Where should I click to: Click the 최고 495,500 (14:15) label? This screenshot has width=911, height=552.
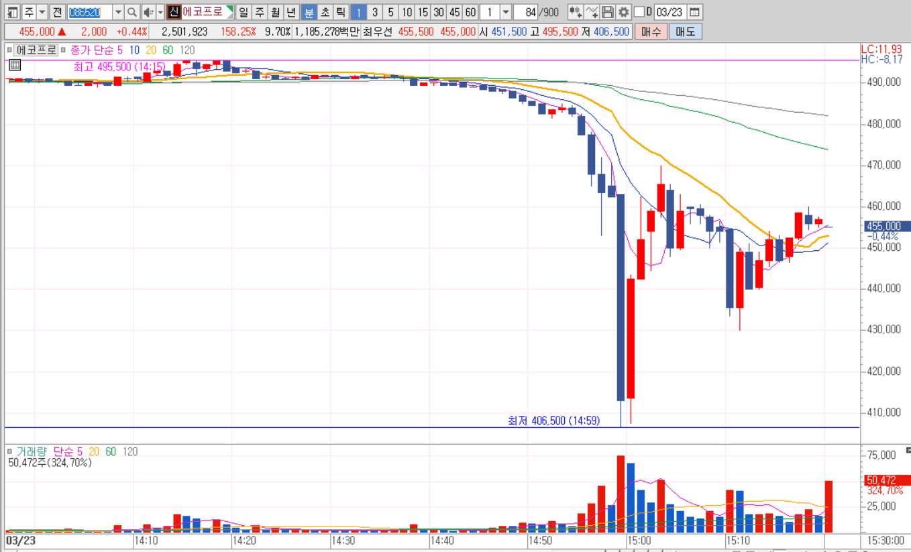tap(120, 67)
